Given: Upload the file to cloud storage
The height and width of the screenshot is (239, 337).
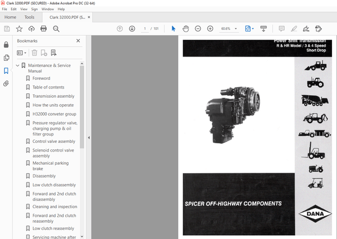Looking at the screenshot, I should [x=32, y=29].
